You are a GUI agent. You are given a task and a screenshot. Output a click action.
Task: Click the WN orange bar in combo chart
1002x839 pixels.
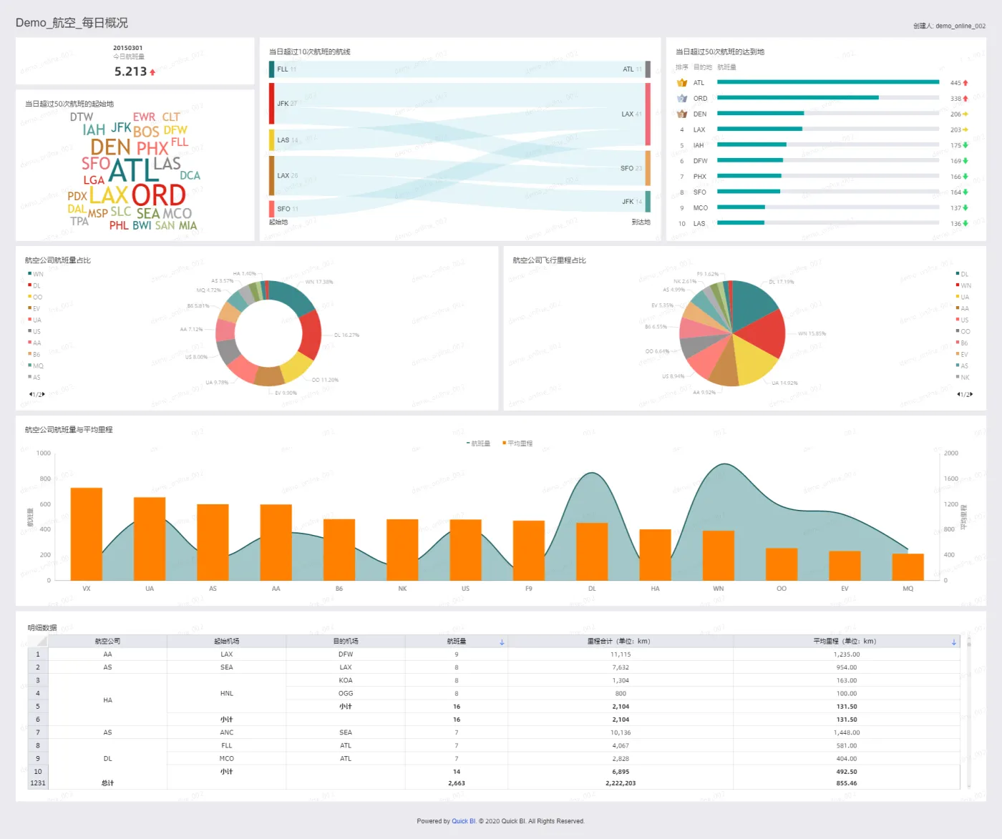(719, 556)
